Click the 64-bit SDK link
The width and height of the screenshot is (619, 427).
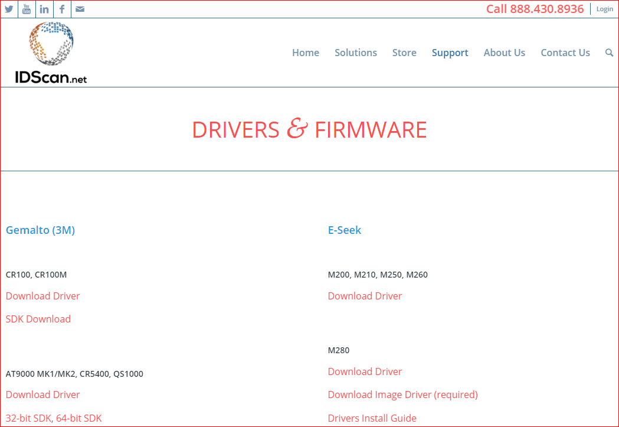[78, 418]
